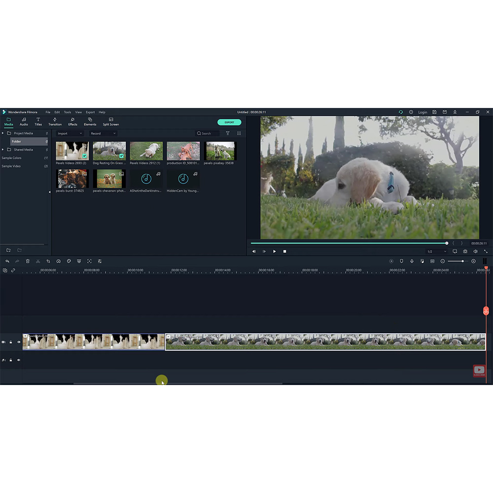Play the preview video
This screenshot has width=493, height=493.
point(275,251)
